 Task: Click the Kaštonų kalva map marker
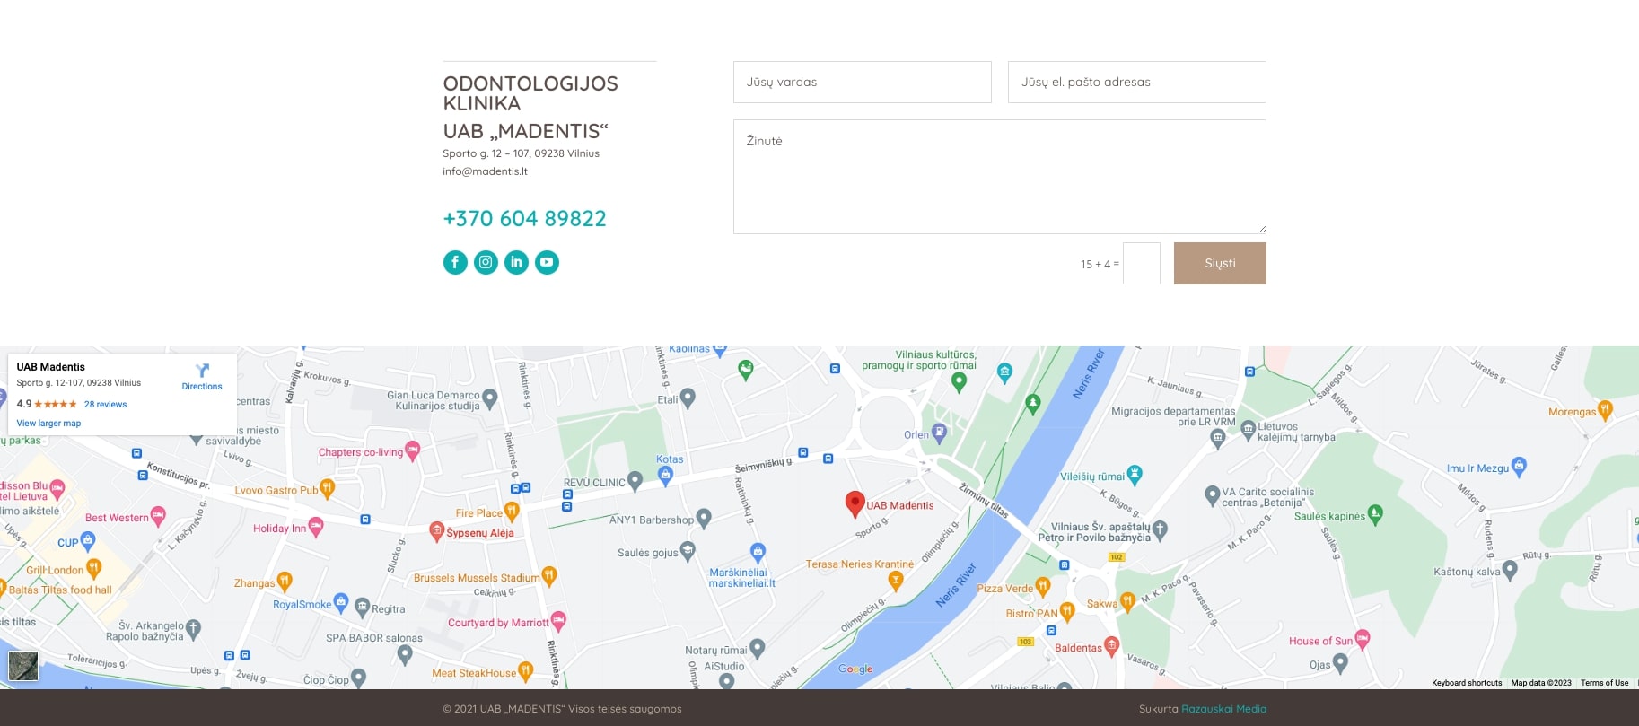coord(1510,570)
